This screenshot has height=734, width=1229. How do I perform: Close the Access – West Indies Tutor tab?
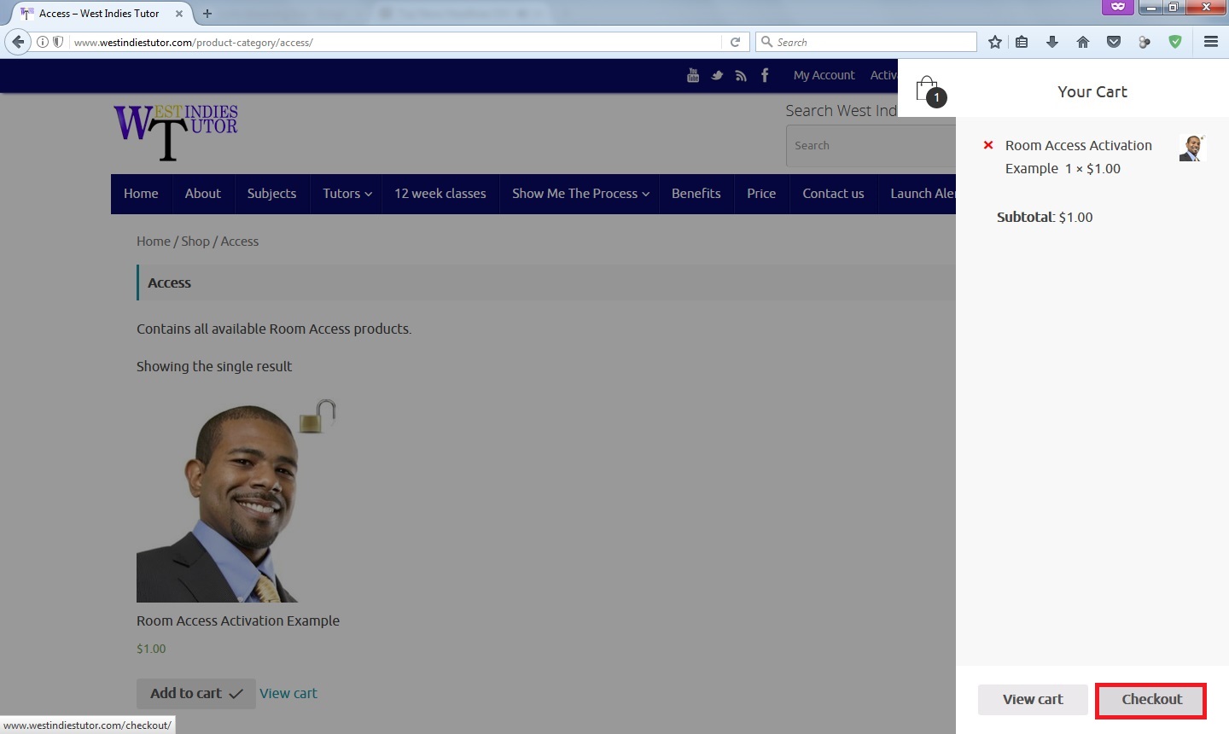(179, 14)
